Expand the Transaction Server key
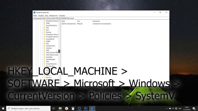The height and width of the screenshot is (111, 198). click(x=42, y=35)
